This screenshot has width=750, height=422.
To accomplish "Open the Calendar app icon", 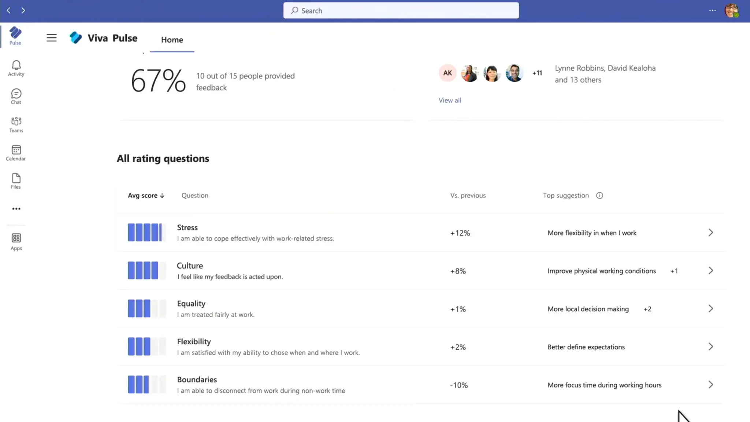I will tap(16, 153).
